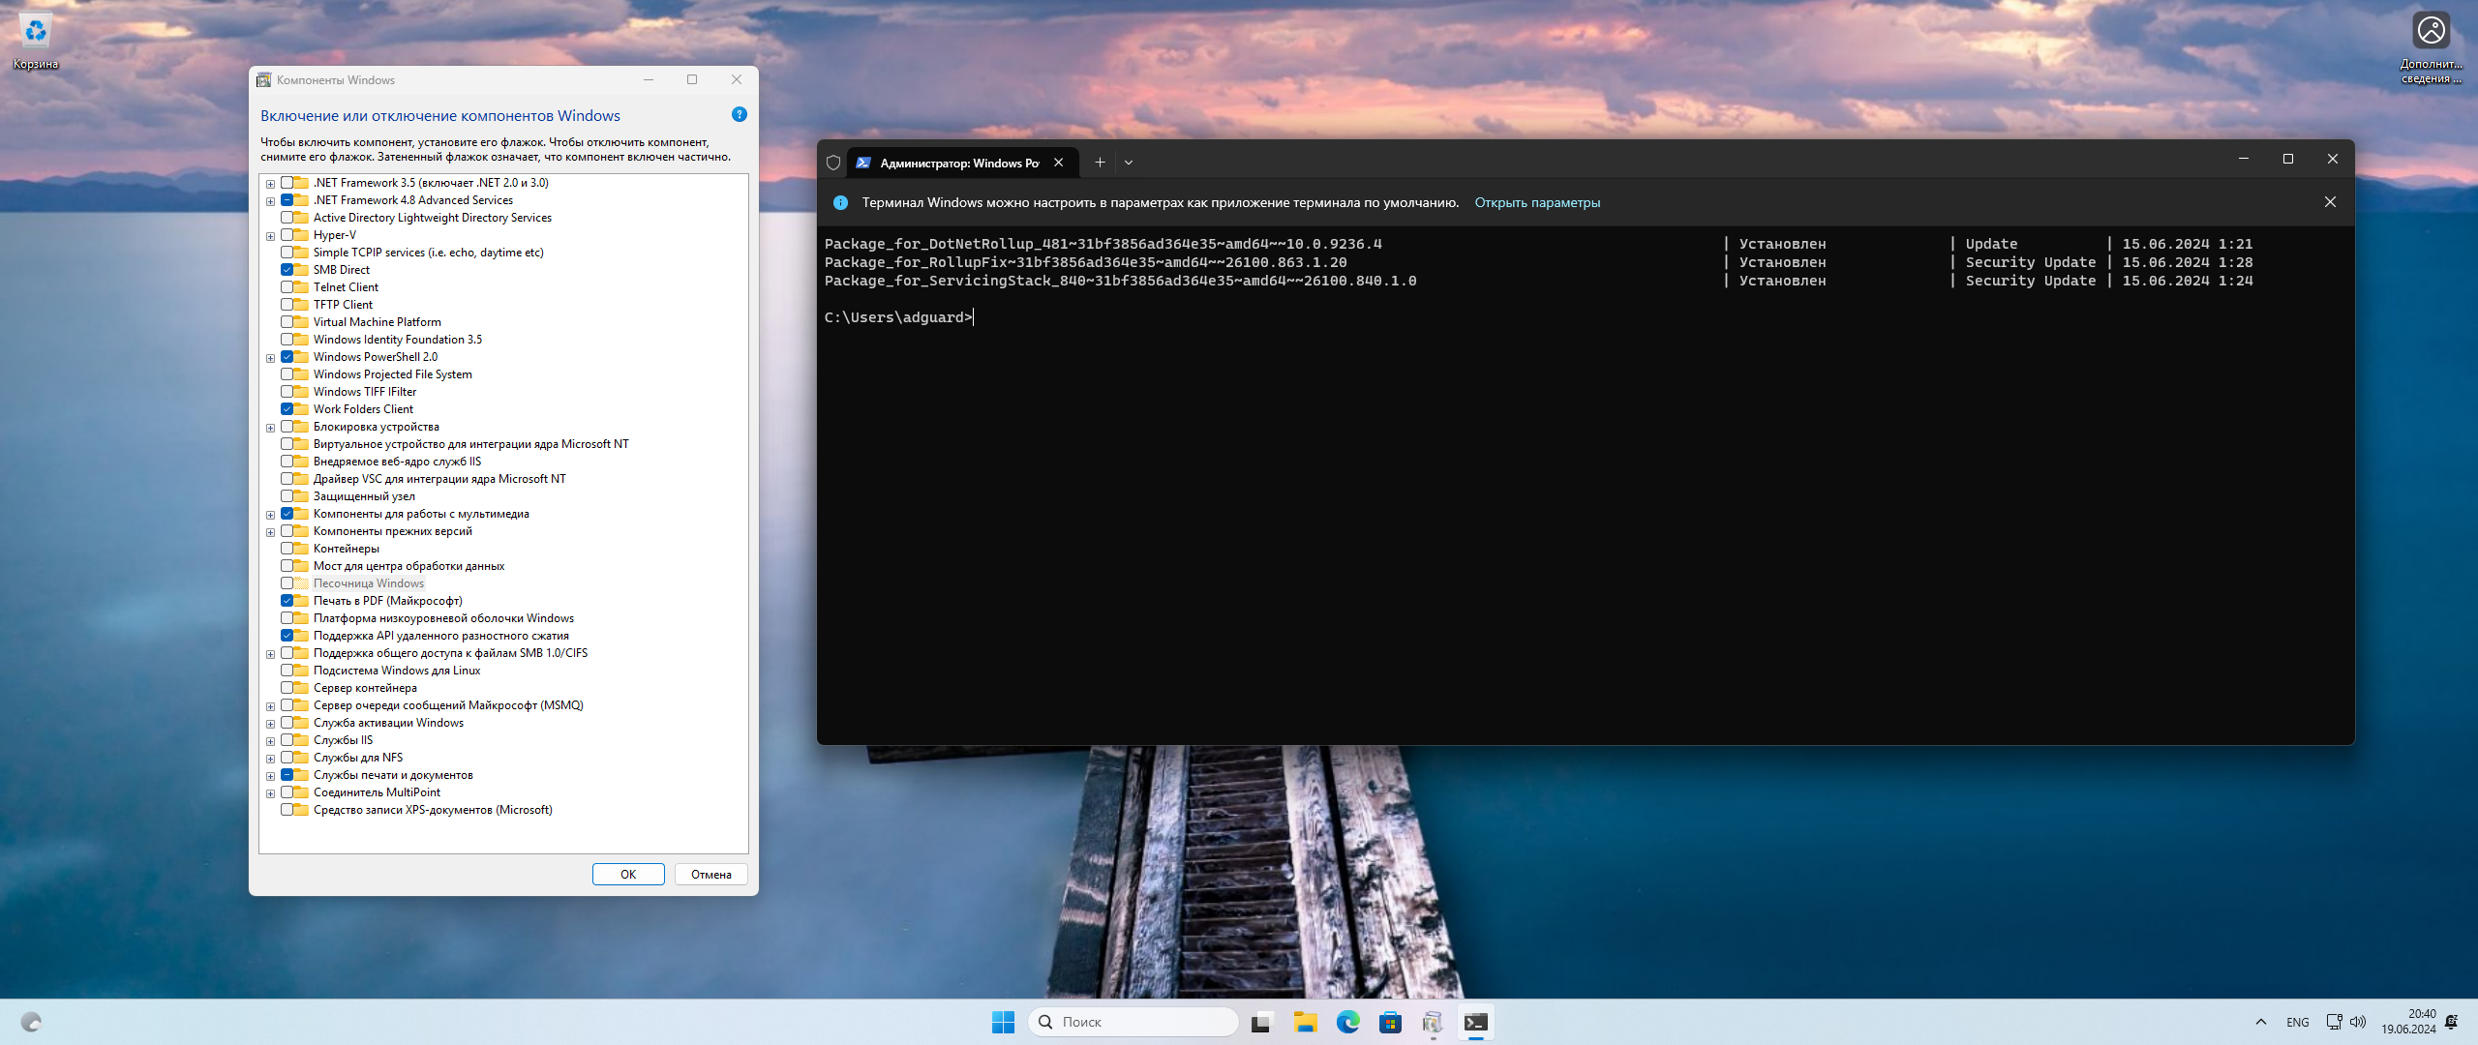Click the taskbar search box
2478x1045 pixels.
point(1133,1022)
